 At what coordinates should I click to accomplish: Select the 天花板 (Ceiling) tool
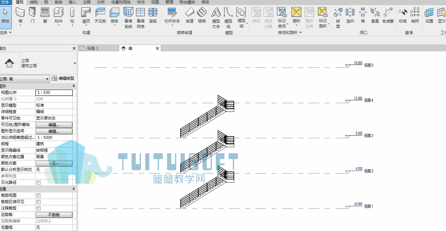coord(100,15)
